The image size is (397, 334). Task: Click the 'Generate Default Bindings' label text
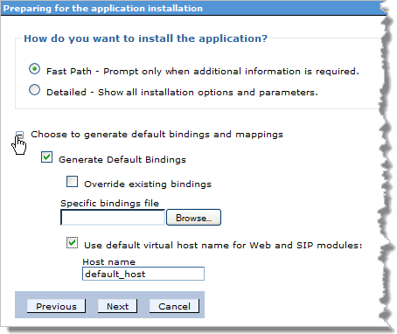[x=122, y=160]
